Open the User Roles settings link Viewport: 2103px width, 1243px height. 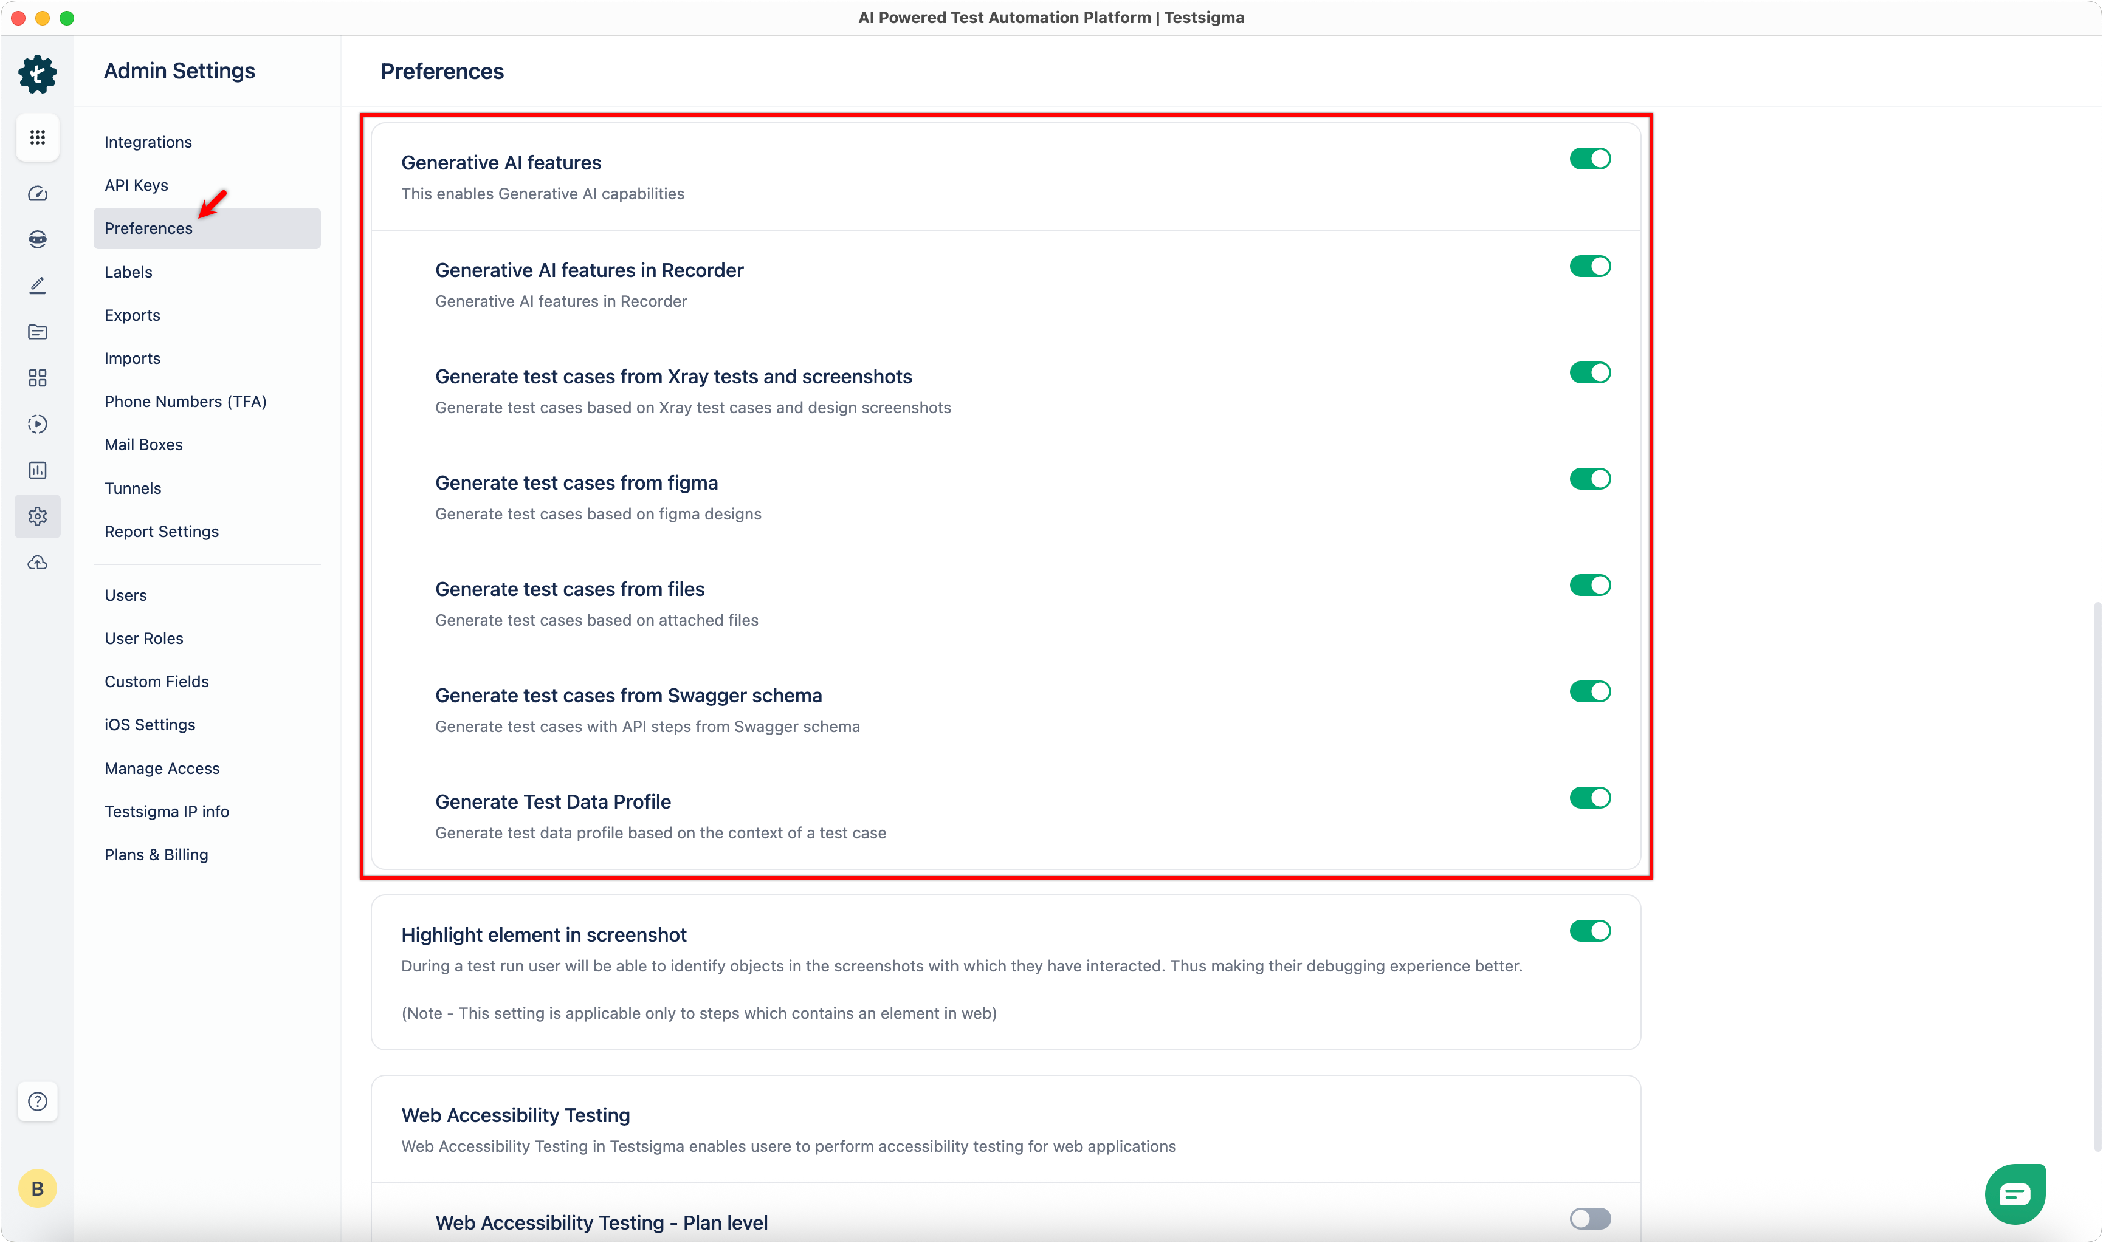click(144, 639)
